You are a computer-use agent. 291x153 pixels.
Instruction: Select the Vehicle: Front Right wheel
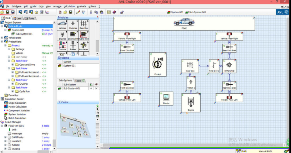pyautogui.click(x=127, y=36)
